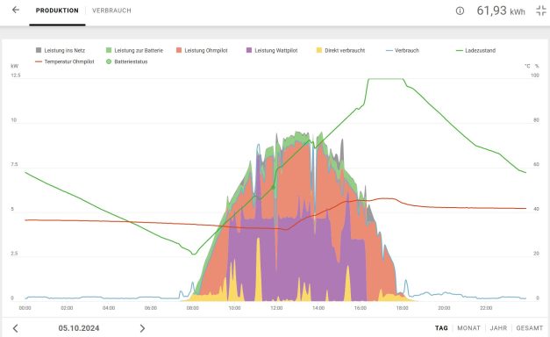This screenshot has width=550, height=337.
Task: Go to previous day with left chevron
Action: click(15, 328)
